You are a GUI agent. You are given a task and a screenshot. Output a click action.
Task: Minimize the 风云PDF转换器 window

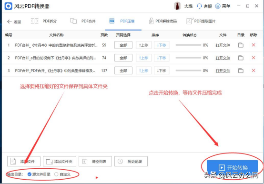[x=239, y=6]
